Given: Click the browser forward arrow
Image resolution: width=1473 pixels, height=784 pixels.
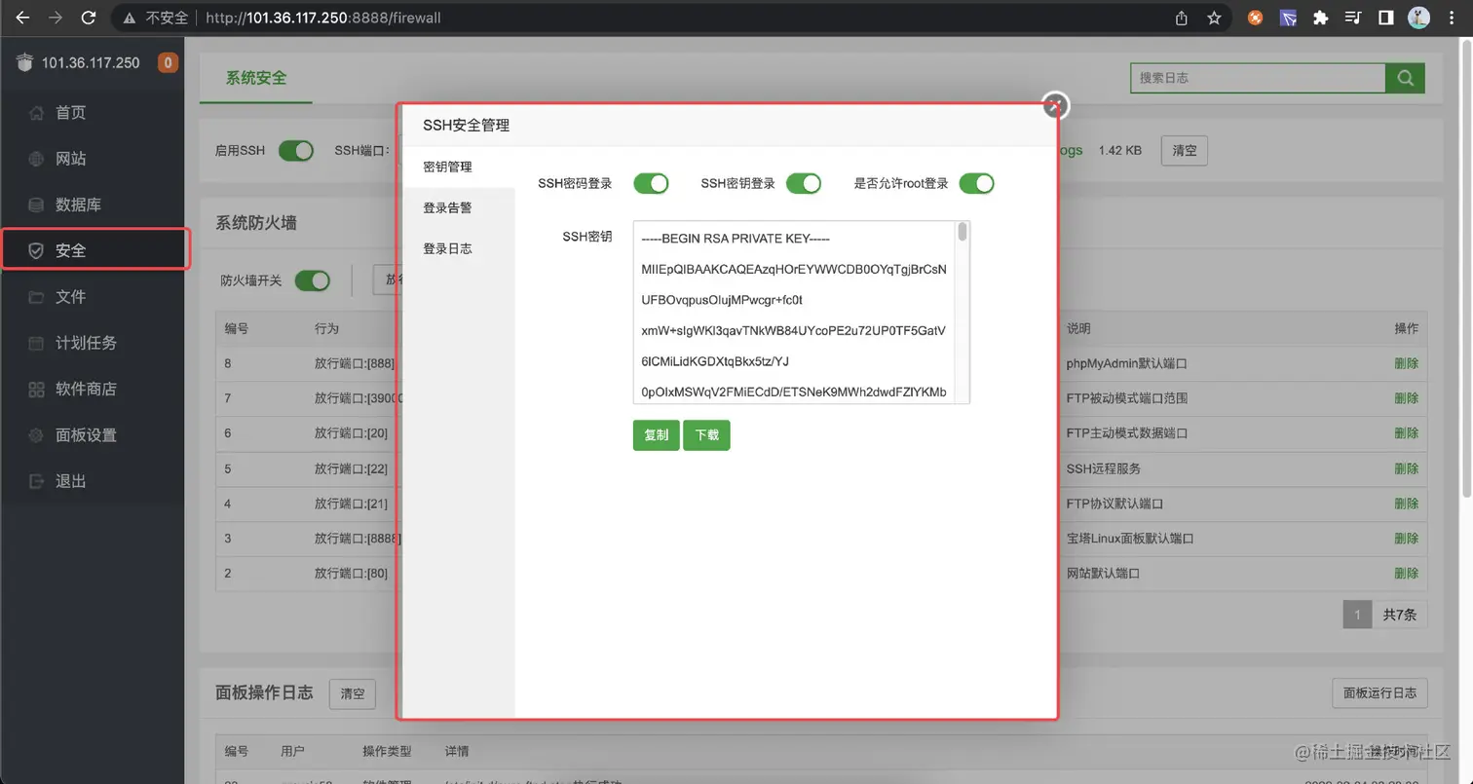Looking at the screenshot, I should coord(57,18).
